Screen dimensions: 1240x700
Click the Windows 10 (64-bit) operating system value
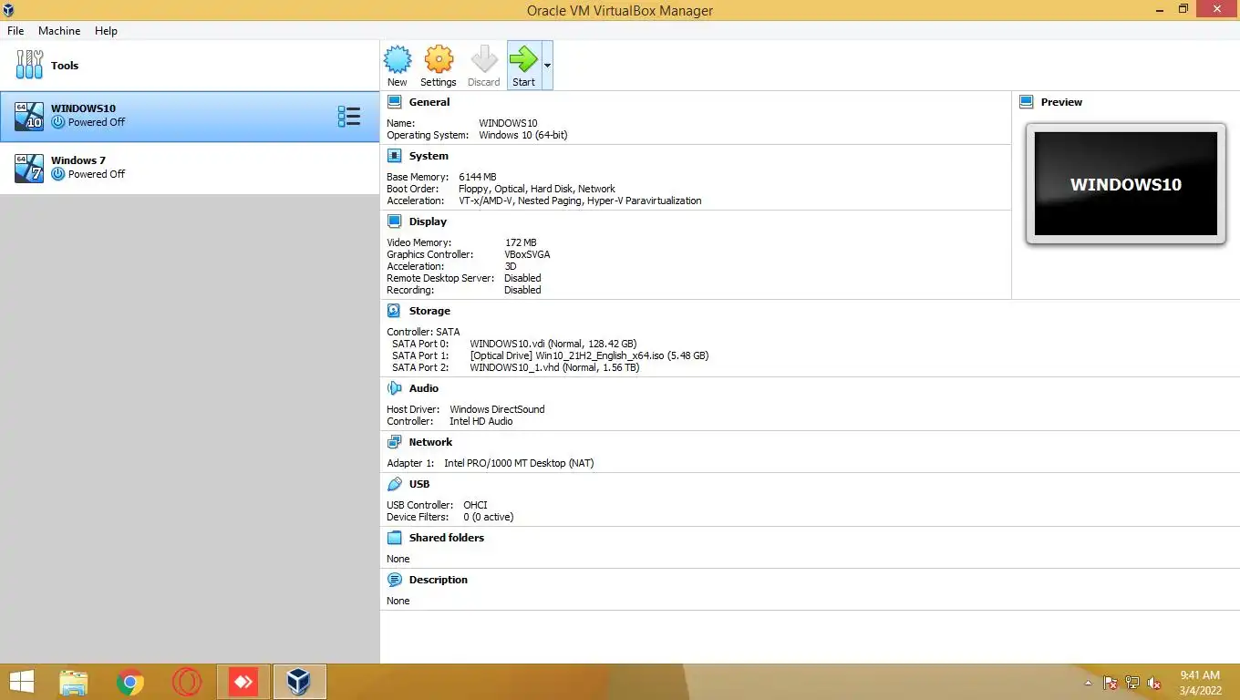[x=523, y=135]
